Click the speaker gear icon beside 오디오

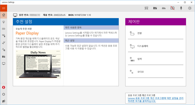(x=131, y=72)
